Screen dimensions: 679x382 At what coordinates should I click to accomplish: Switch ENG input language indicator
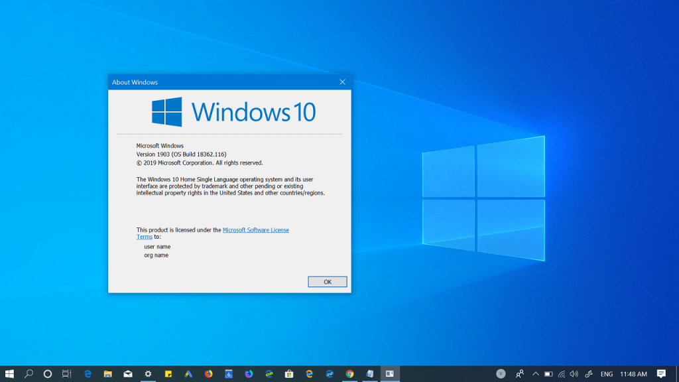pyautogui.click(x=607, y=374)
